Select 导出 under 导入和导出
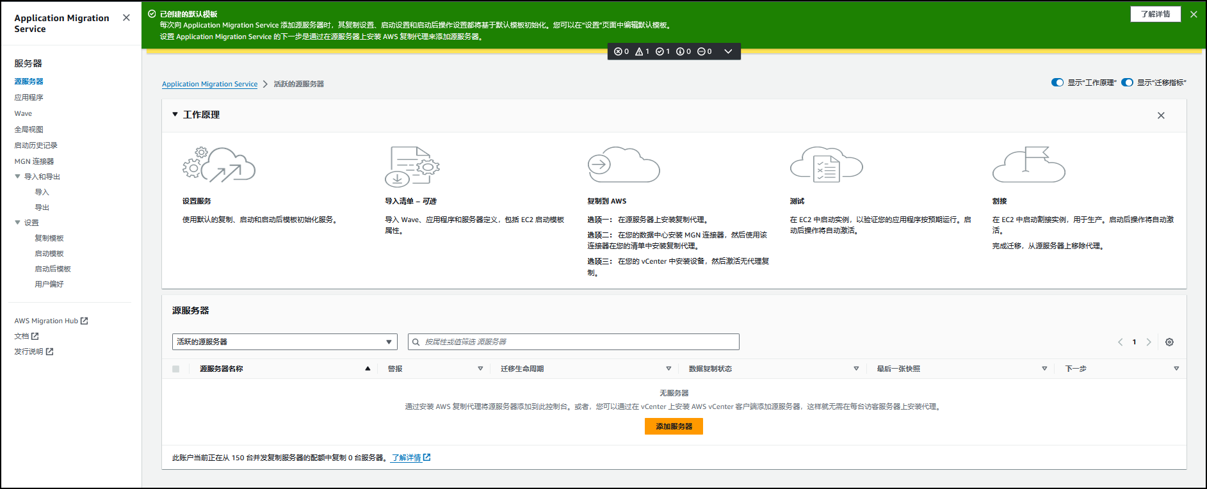1207x489 pixels. [42, 207]
